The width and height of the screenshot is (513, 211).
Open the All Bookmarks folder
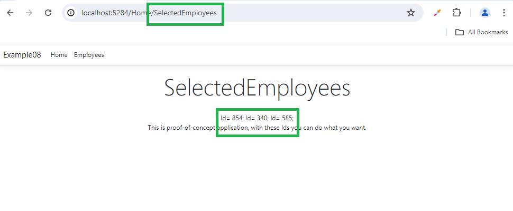482,32
